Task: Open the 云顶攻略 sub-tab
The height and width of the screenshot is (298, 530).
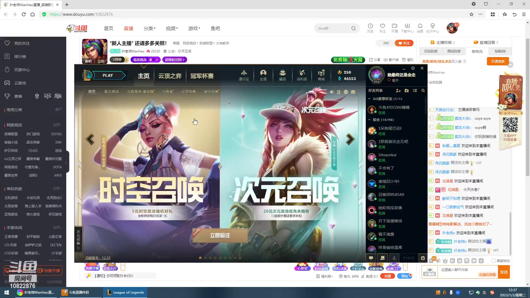Action: (189, 91)
